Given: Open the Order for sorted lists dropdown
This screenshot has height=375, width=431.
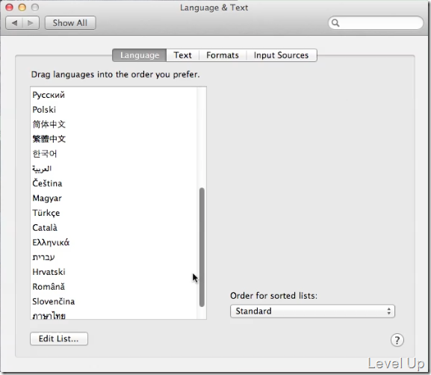Looking at the screenshot, I should (312, 311).
